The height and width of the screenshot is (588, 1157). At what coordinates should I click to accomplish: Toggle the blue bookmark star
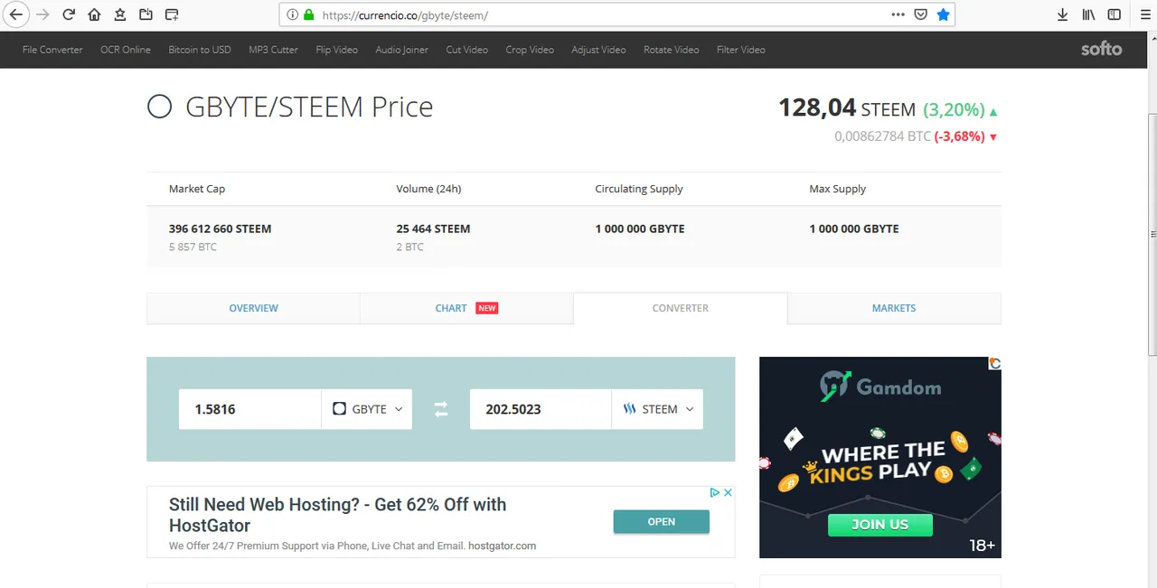pyautogui.click(x=943, y=14)
